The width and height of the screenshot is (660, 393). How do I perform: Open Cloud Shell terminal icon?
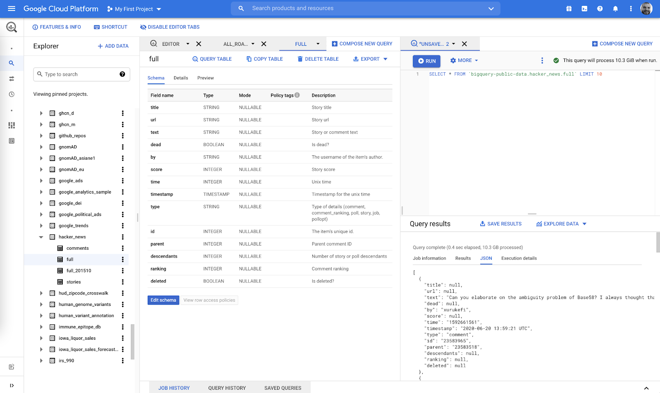pos(585,9)
